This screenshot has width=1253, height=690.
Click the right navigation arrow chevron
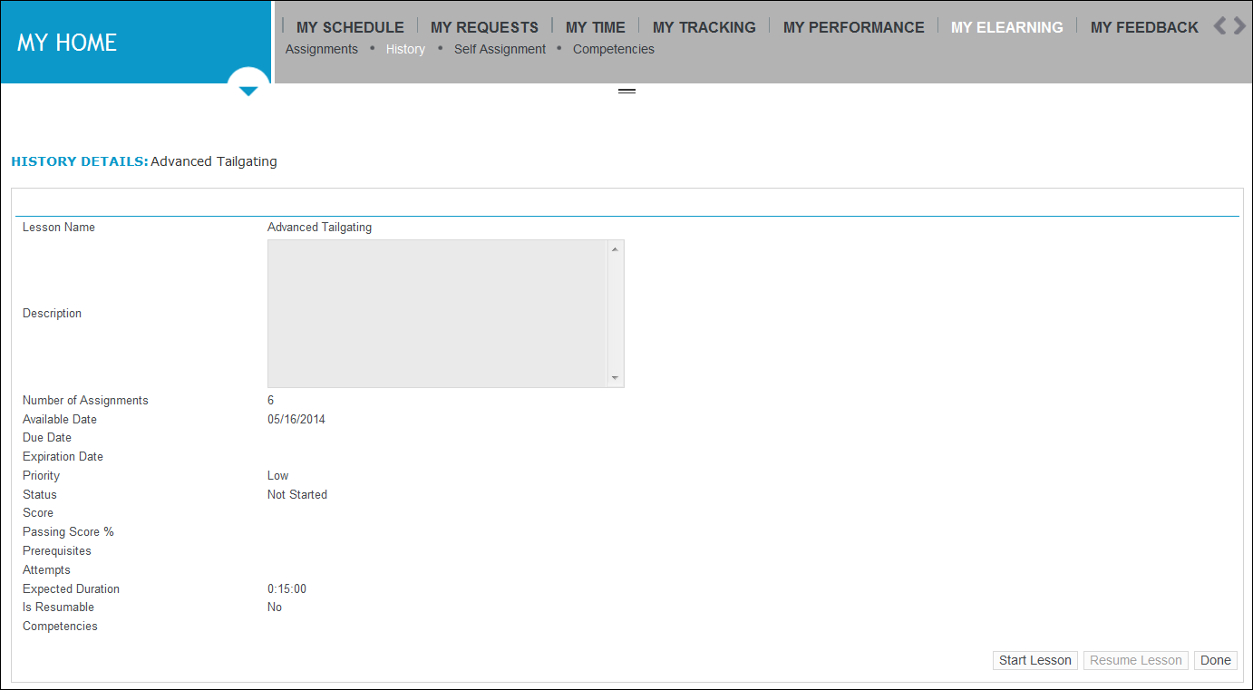pos(1239,25)
